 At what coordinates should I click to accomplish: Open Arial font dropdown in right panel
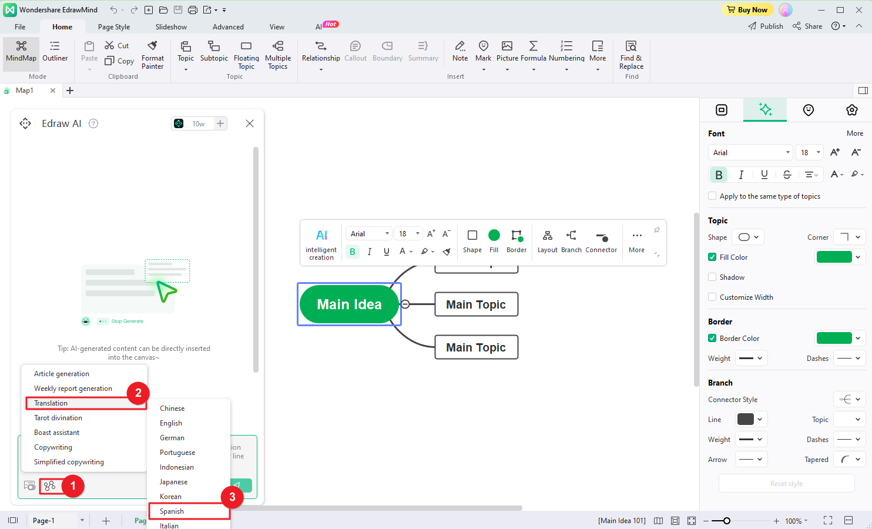coord(750,152)
